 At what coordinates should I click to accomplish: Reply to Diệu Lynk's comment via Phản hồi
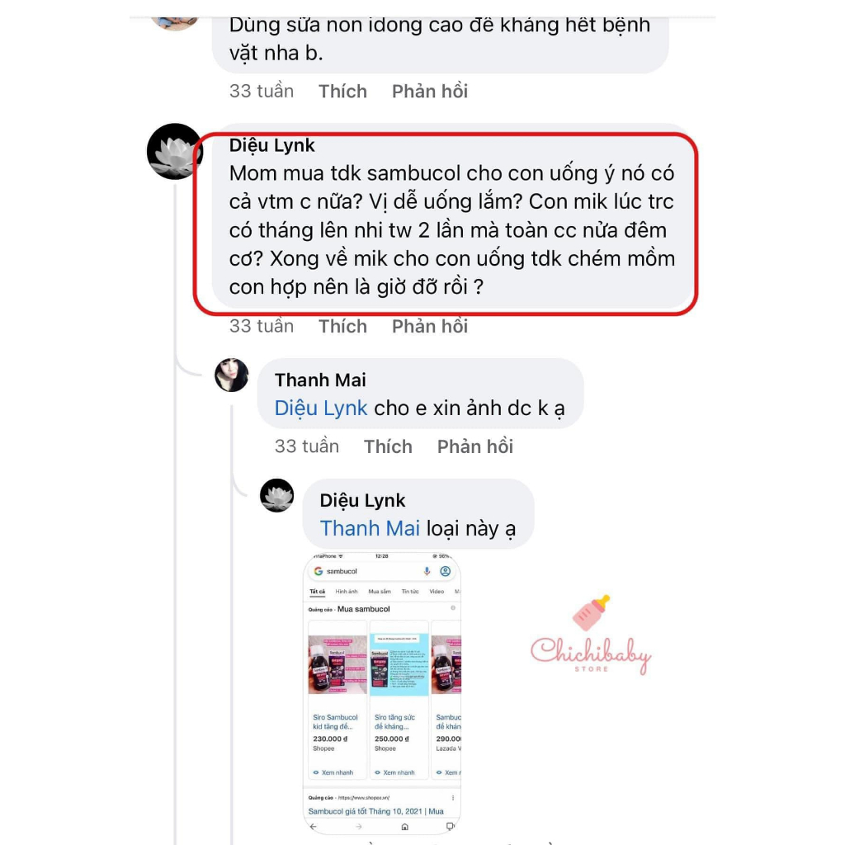[x=429, y=327]
